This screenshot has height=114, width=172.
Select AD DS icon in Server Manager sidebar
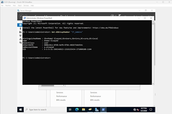pos(20,36)
